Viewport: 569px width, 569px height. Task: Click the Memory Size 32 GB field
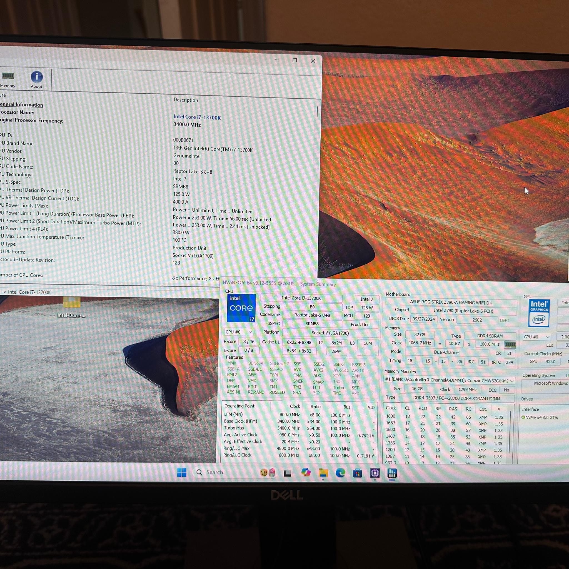pyautogui.click(x=419, y=335)
